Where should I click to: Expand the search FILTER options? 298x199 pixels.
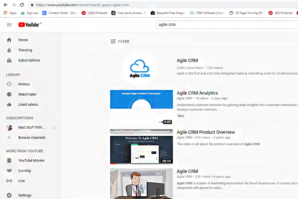pos(120,42)
